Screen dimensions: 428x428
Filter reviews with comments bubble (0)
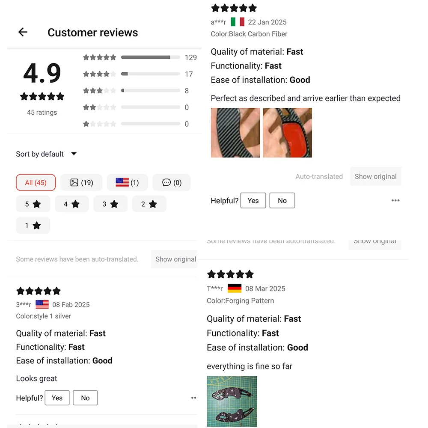[x=172, y=182]
